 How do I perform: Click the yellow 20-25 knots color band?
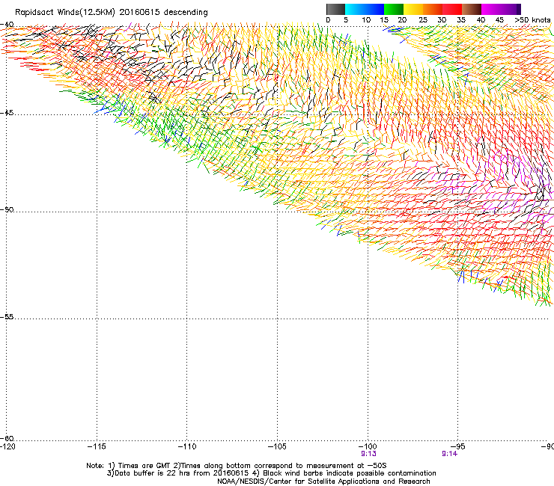coord(413,9)
